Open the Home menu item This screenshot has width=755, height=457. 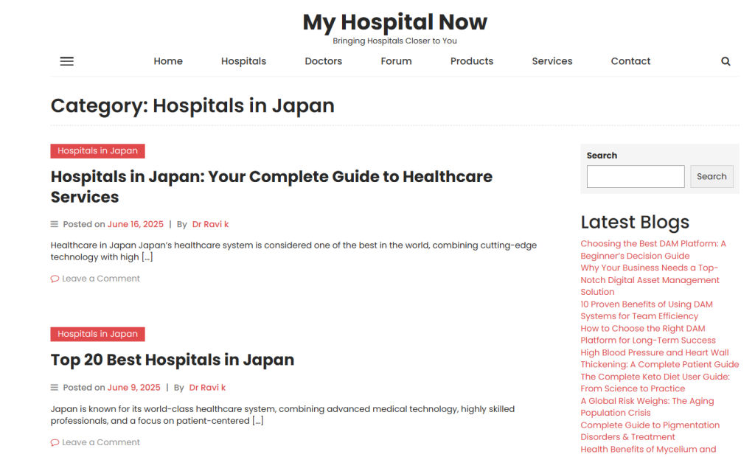168,61
